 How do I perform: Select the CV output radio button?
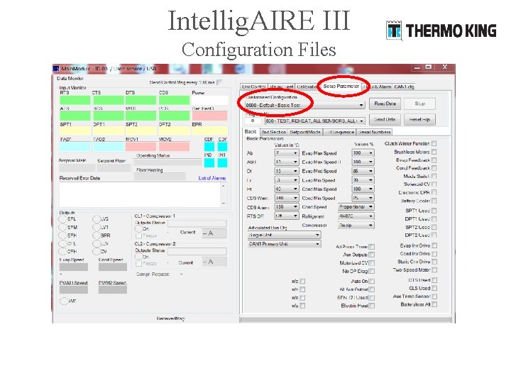(97, 251)
